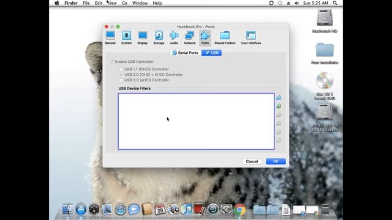The image size is (392, 220).
Task: Open Calendar from the Dock
Action: tap(160, 209)
